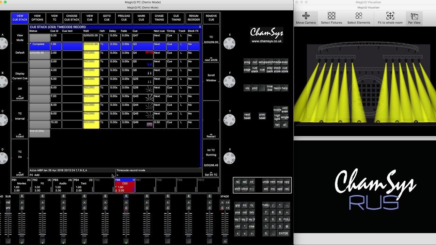Click encoder wheel Y
This screenshot has height=245, width=436.
[x=229, y=120]
